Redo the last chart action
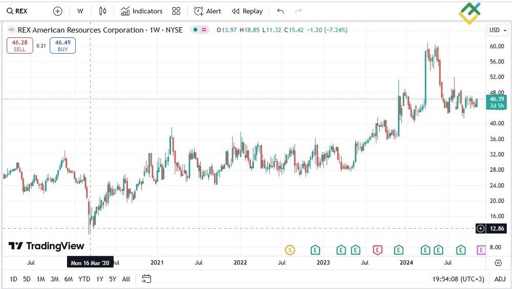The height and width of the screenshot is (289, 512). [298, 11]
